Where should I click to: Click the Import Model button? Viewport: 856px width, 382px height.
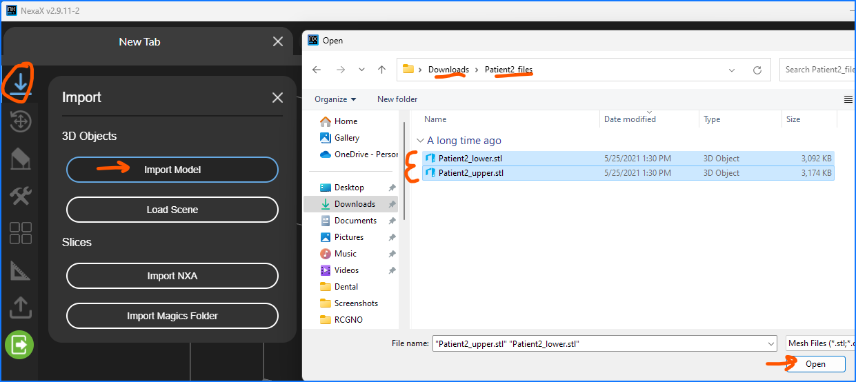(x=172, y=170)
